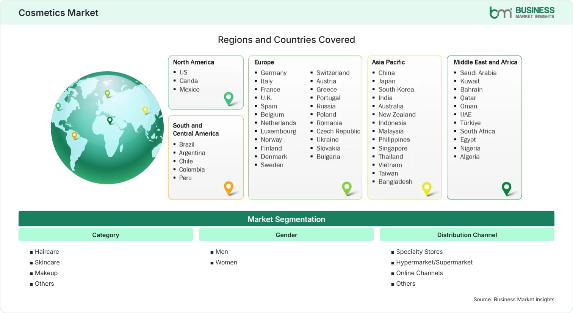The height and width of the screenshot is (313, 573).
Task: Click the dark green pin on the globe's Middle East
Action: coord(110,121)
